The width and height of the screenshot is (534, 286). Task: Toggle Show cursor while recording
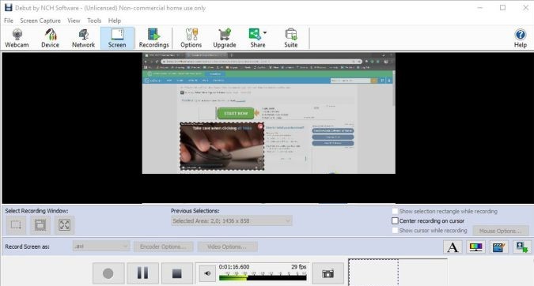pyautogui.click(x=395, y=230)
